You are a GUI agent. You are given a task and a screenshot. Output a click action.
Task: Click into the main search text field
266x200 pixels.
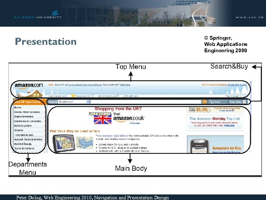(x=146, y=102)
